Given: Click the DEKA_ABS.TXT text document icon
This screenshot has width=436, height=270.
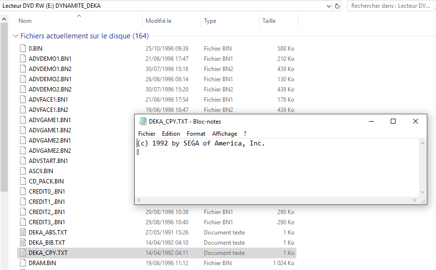Looking at the screenshot, I should point(23,233).
